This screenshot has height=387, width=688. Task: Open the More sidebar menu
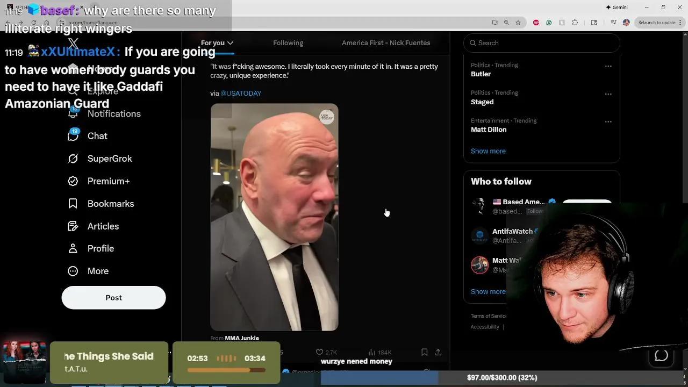88,271
